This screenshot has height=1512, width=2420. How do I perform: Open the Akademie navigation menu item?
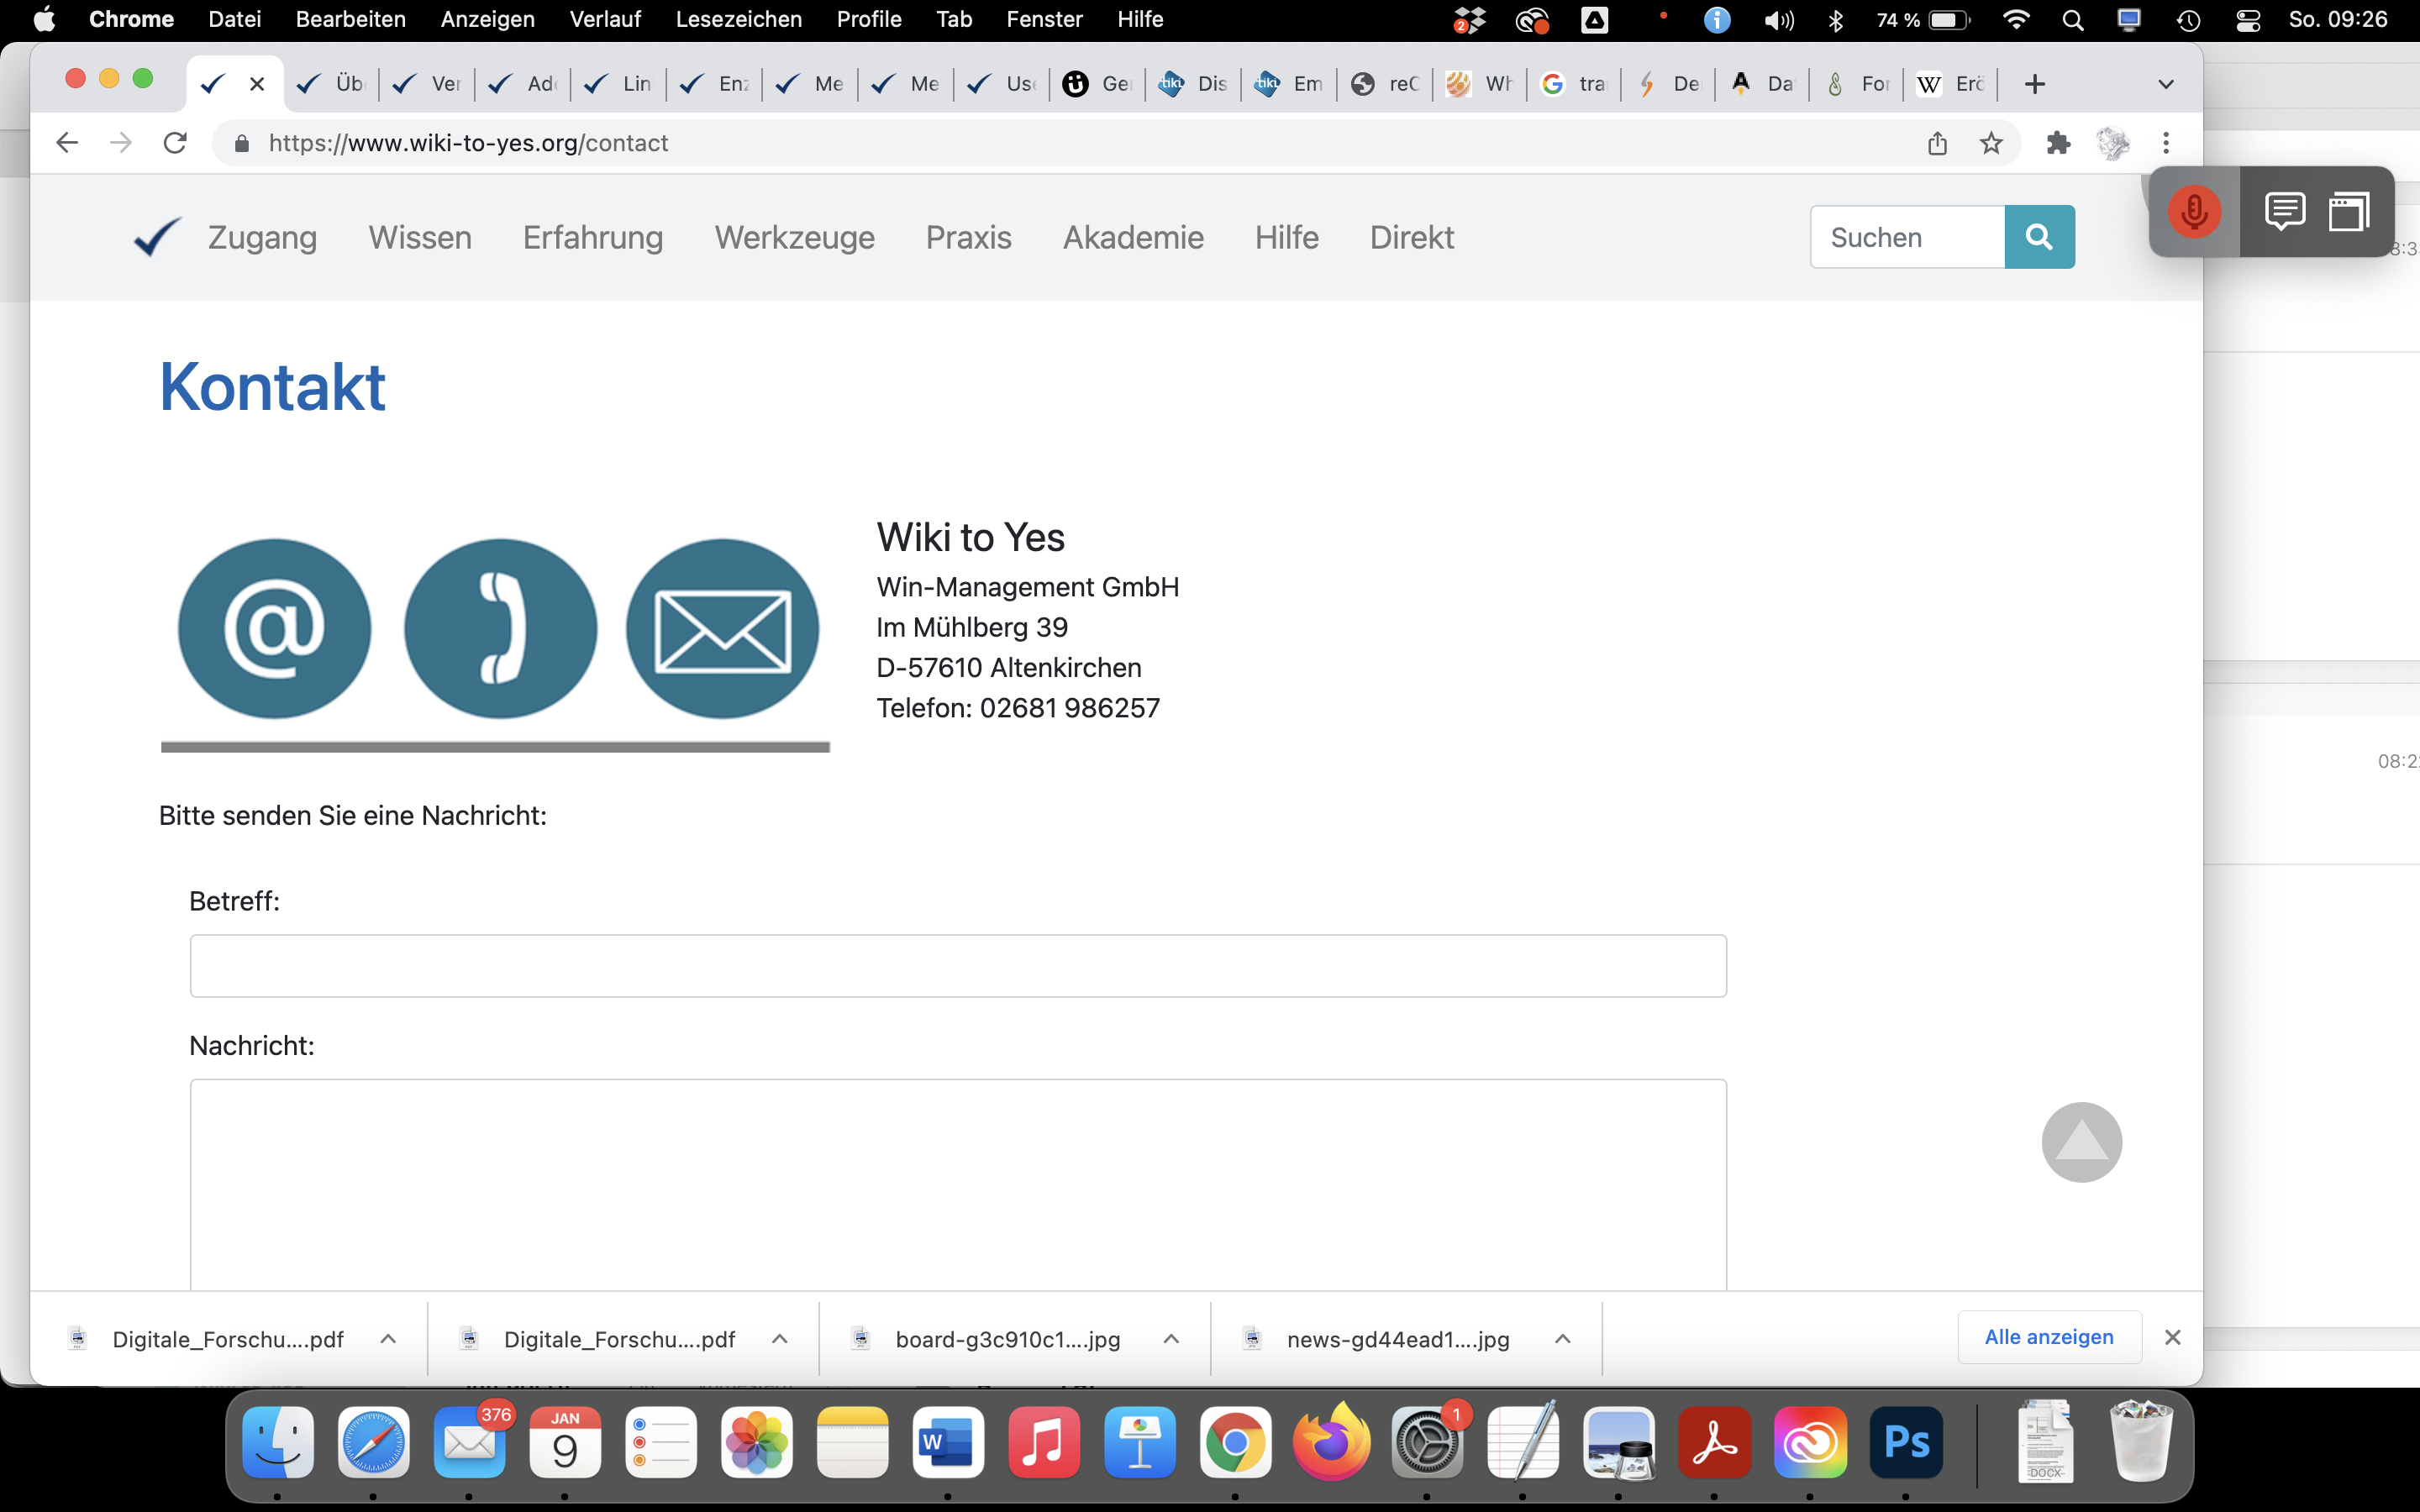(x=1132, y=237)
